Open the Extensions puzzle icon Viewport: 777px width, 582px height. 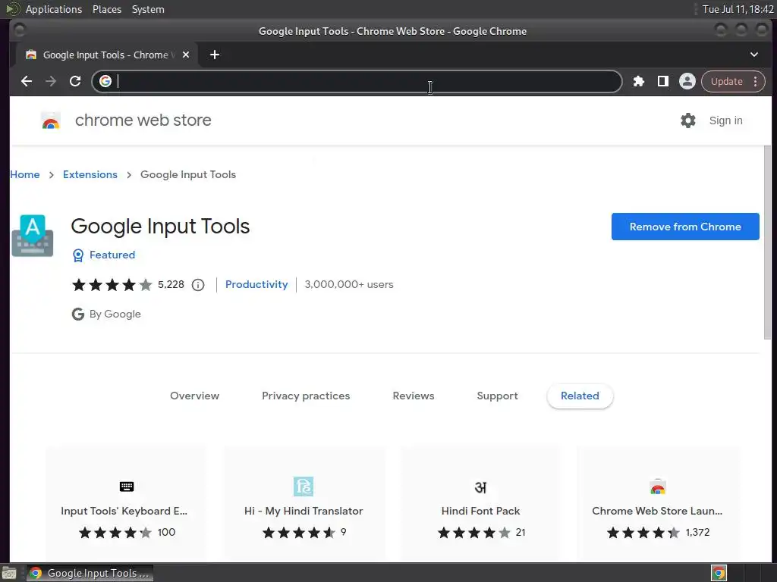coord(638,81)
